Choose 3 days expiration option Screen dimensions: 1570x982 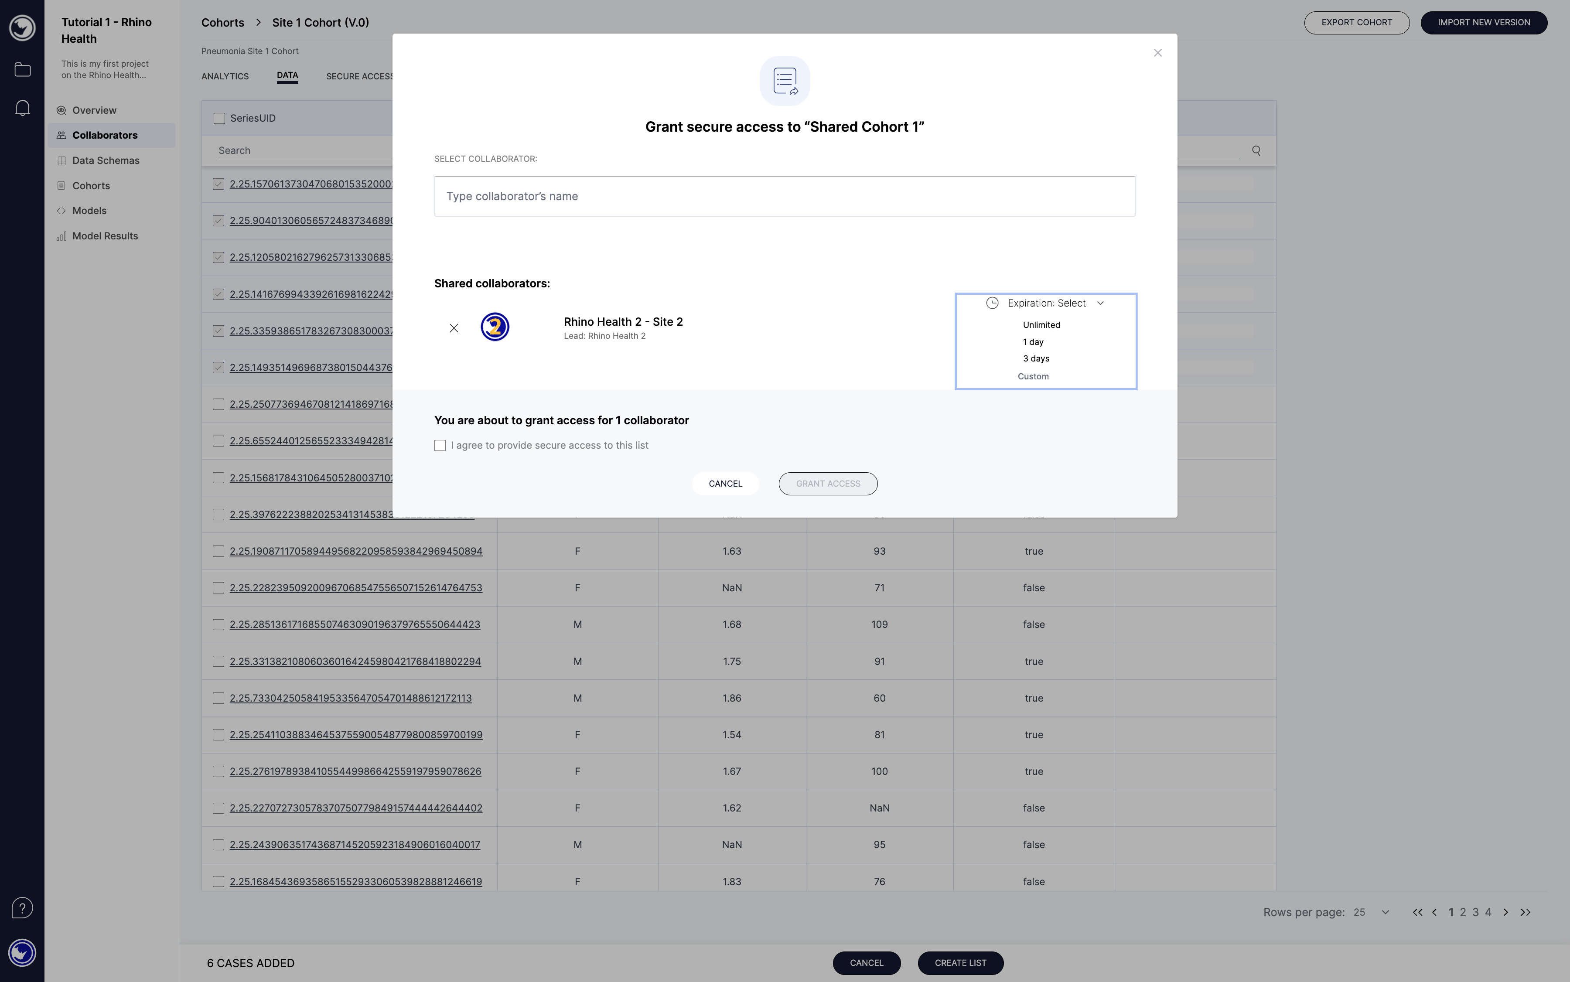pos(1036,358)
